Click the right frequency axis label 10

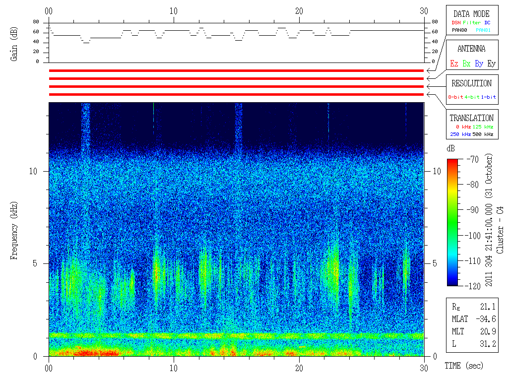click(437, 171)
